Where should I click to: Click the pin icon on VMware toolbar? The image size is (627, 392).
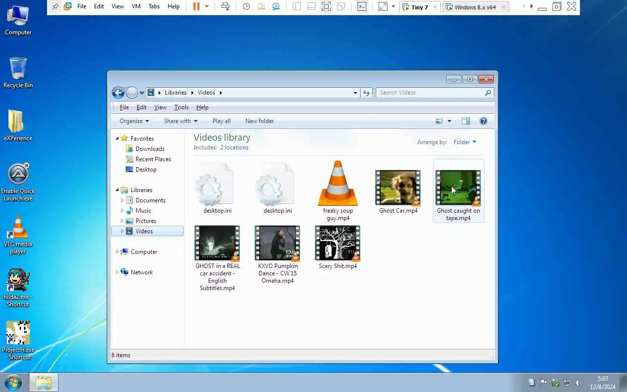[55, 6]
